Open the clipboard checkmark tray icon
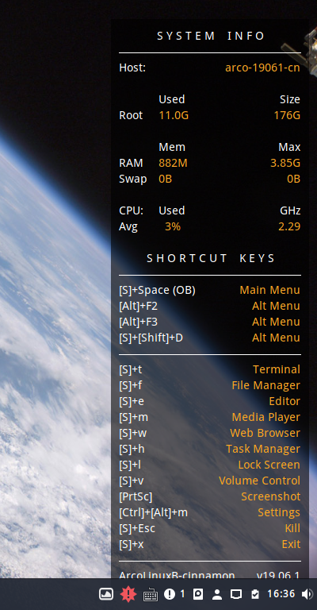The width and height of the screenshot is (317, 610). point(255,594)
